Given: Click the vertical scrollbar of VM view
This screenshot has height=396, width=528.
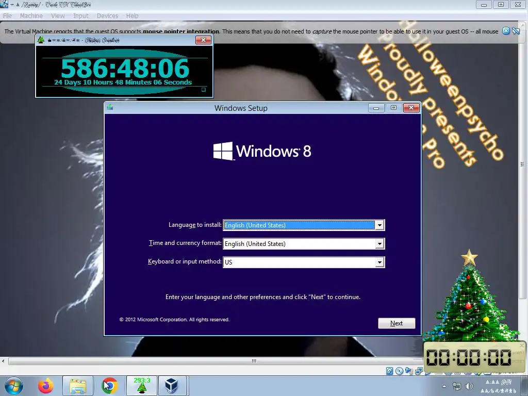Looking at the screenshot, I should 523,165.
